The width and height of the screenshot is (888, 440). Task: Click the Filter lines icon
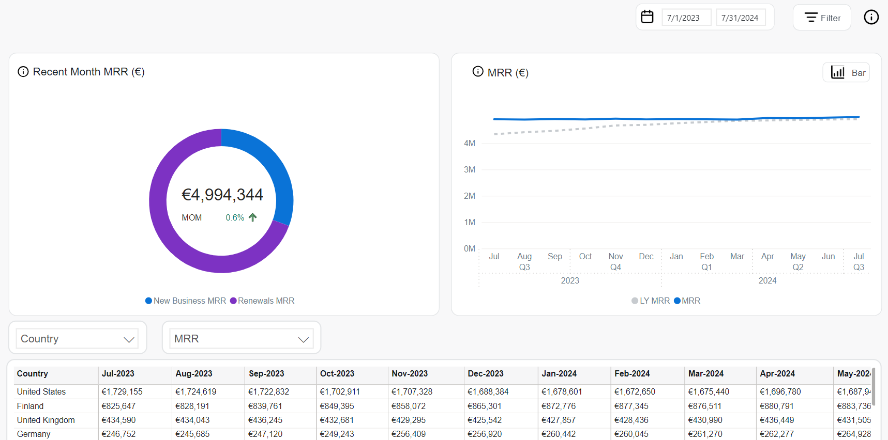point(811,18)
